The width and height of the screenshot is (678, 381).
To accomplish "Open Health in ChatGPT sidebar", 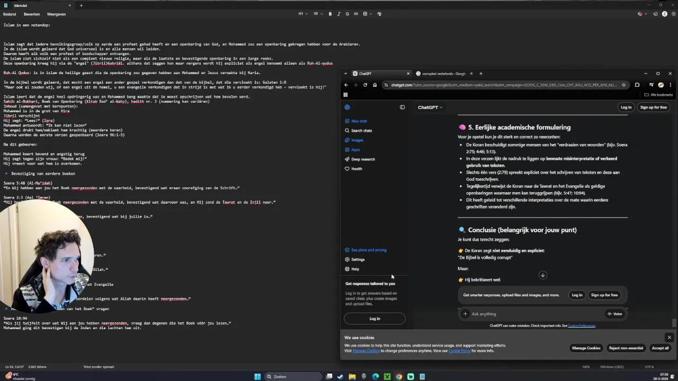I will pos(356,169).
